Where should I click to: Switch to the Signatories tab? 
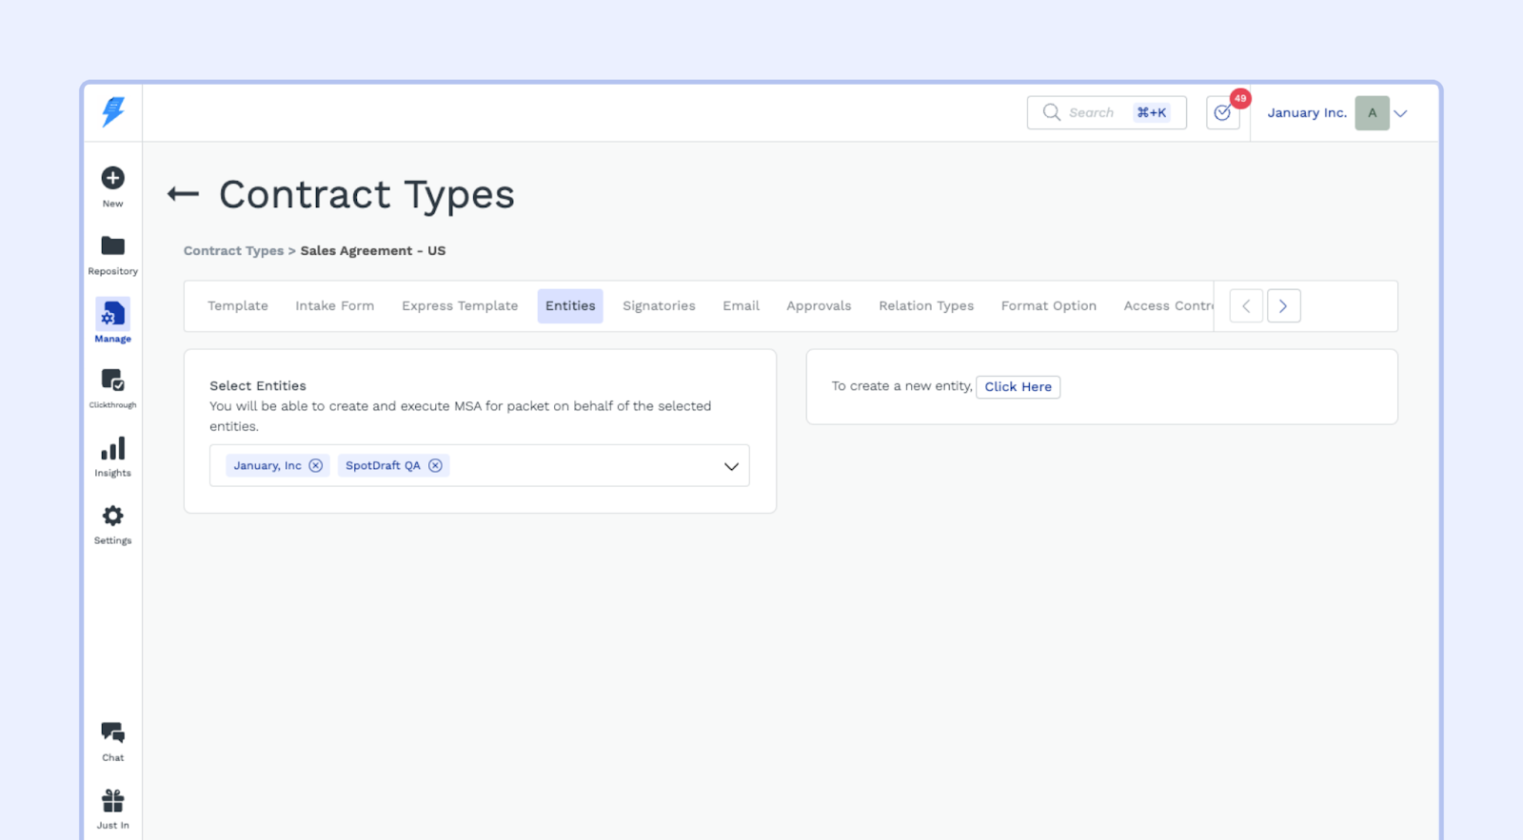[659, 306]
